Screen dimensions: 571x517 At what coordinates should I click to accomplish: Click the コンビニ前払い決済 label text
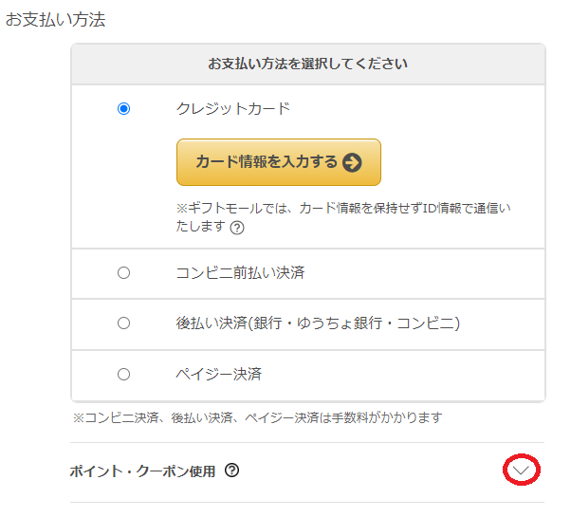click(x=240, y=273)
